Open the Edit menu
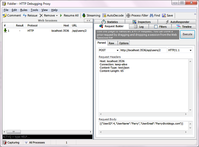Screen dimensions: 199x147 click(14, 10)
